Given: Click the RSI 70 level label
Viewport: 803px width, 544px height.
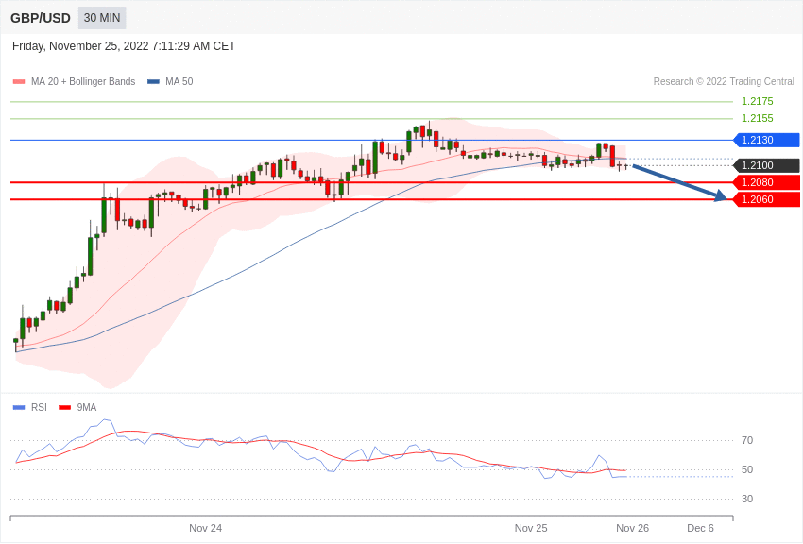Looking at the screenshot, I should 747,440.
